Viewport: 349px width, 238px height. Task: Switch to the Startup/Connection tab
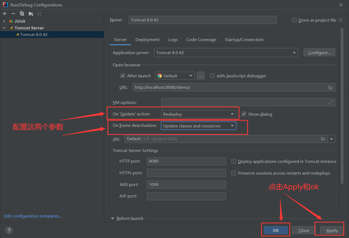coord(244,40)
